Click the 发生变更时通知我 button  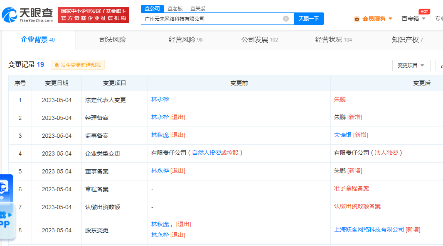[78, 65]
